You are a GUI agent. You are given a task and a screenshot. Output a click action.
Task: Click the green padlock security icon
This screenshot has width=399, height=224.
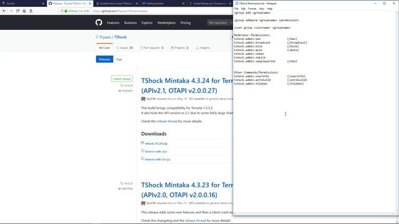pos(66,11)
